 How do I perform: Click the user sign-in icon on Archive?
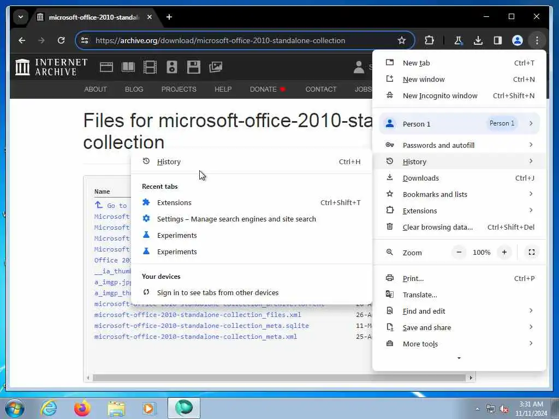click(359, 67)
